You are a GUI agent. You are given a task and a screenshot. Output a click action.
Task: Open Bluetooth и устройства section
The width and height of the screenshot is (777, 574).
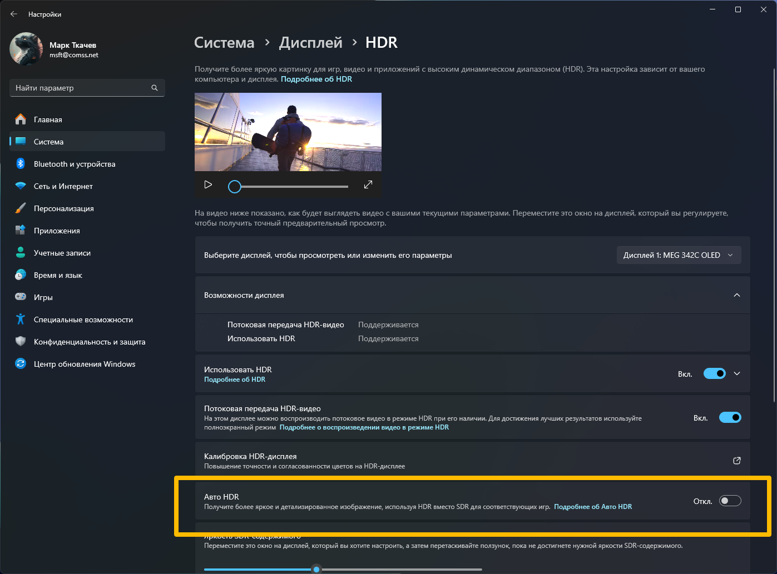[87, 164]
